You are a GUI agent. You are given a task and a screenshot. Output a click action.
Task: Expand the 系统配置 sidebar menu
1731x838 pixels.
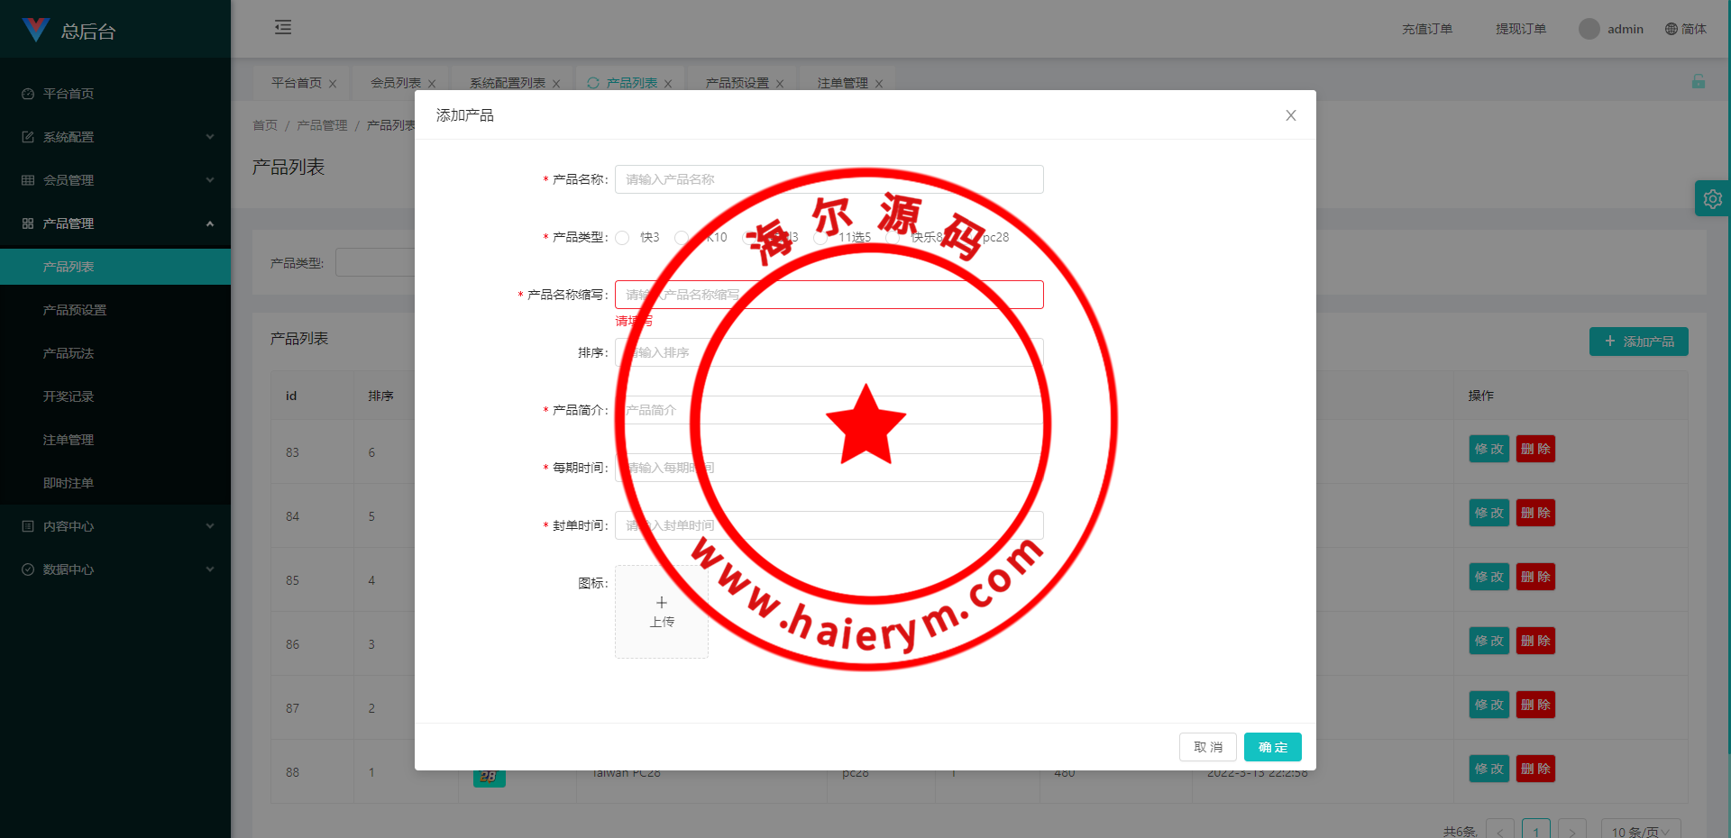point(115,137)
